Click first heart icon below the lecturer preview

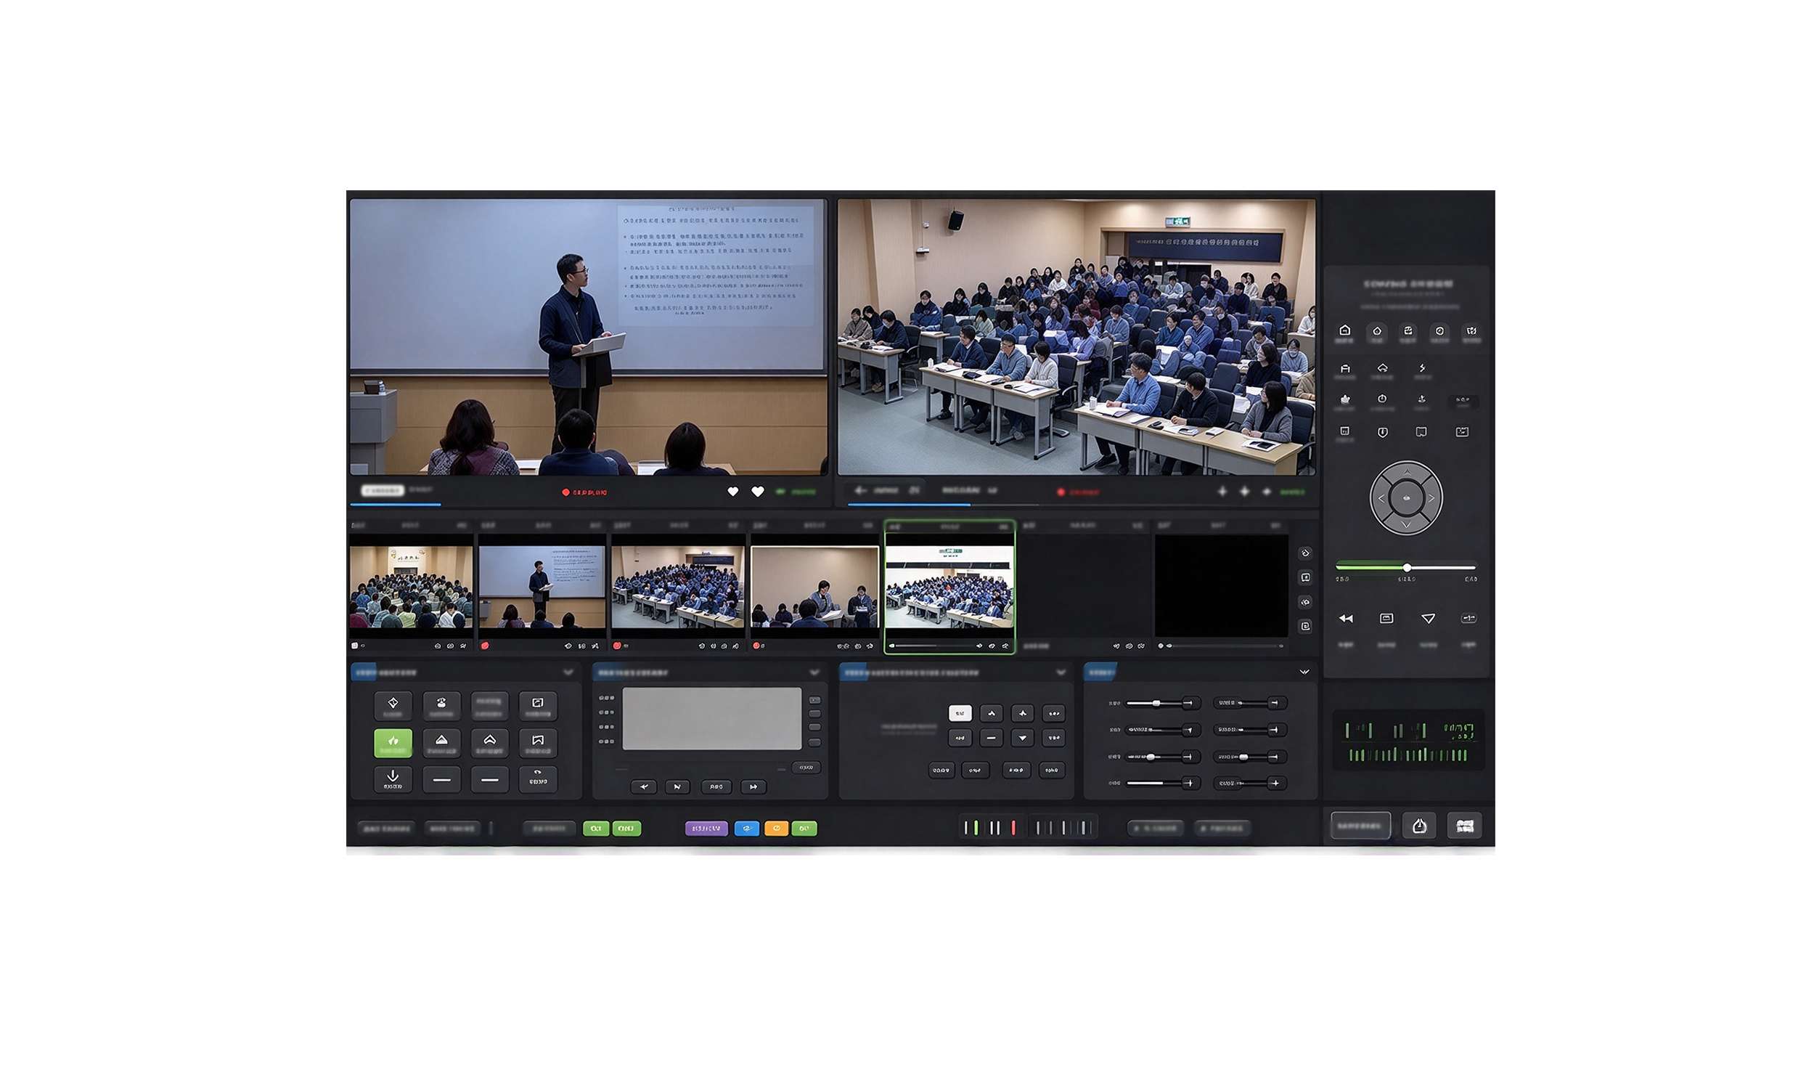click(x=733, y=492)
